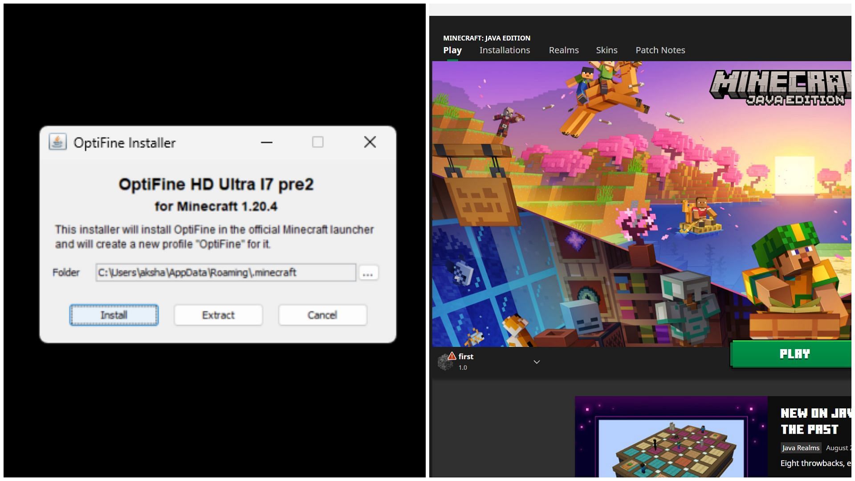
Task: Click the Extract button in OptiFine installer
Action: pos(217,314)
